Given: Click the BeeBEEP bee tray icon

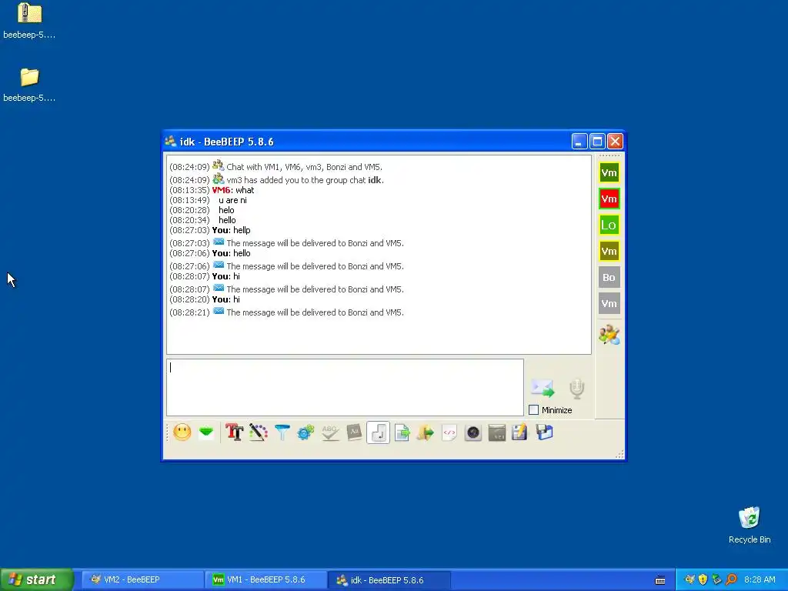Looking at the screenshot, I should click(689, 579).
